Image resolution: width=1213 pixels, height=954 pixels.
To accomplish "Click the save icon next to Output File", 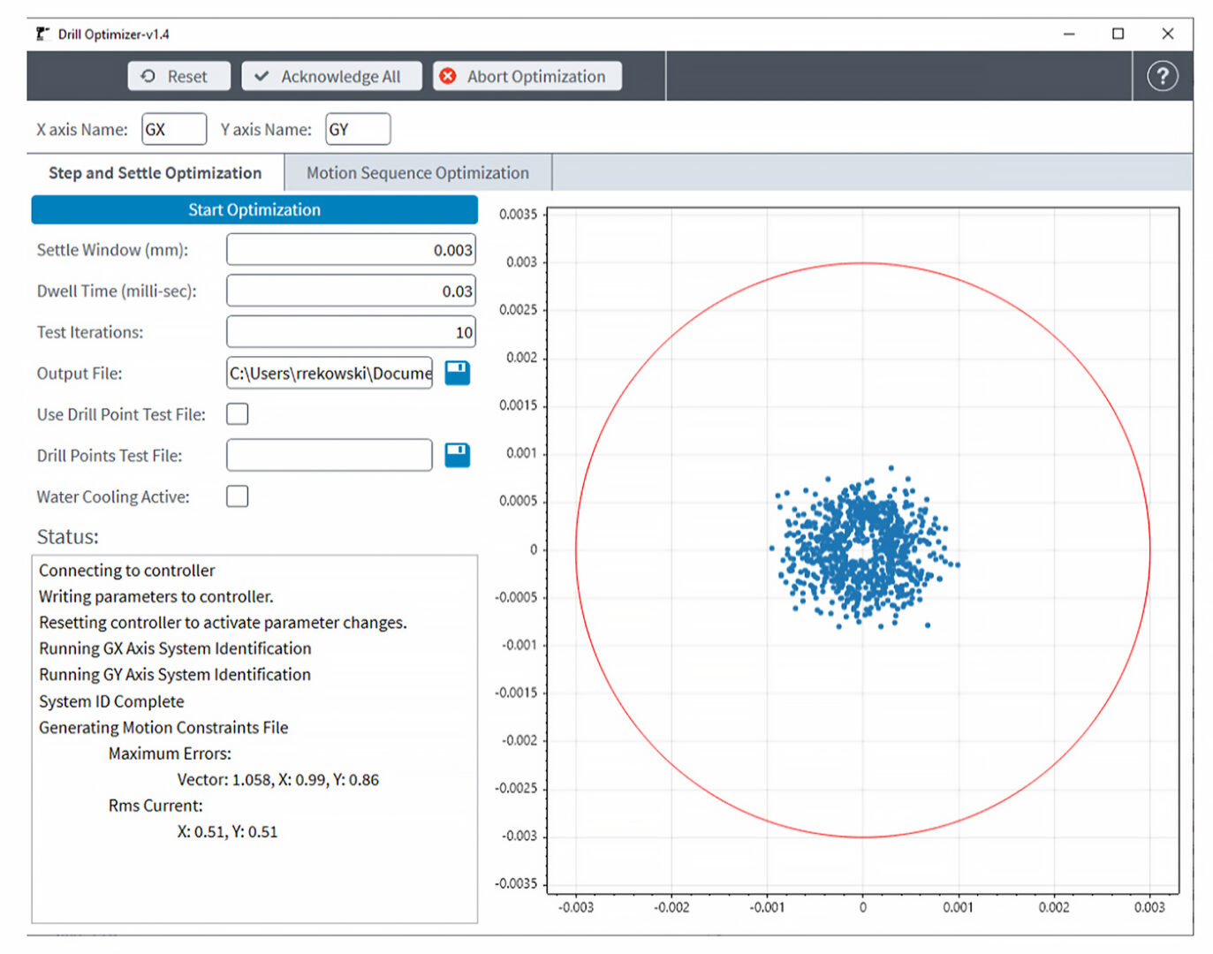I will click(x=456, y=373).
